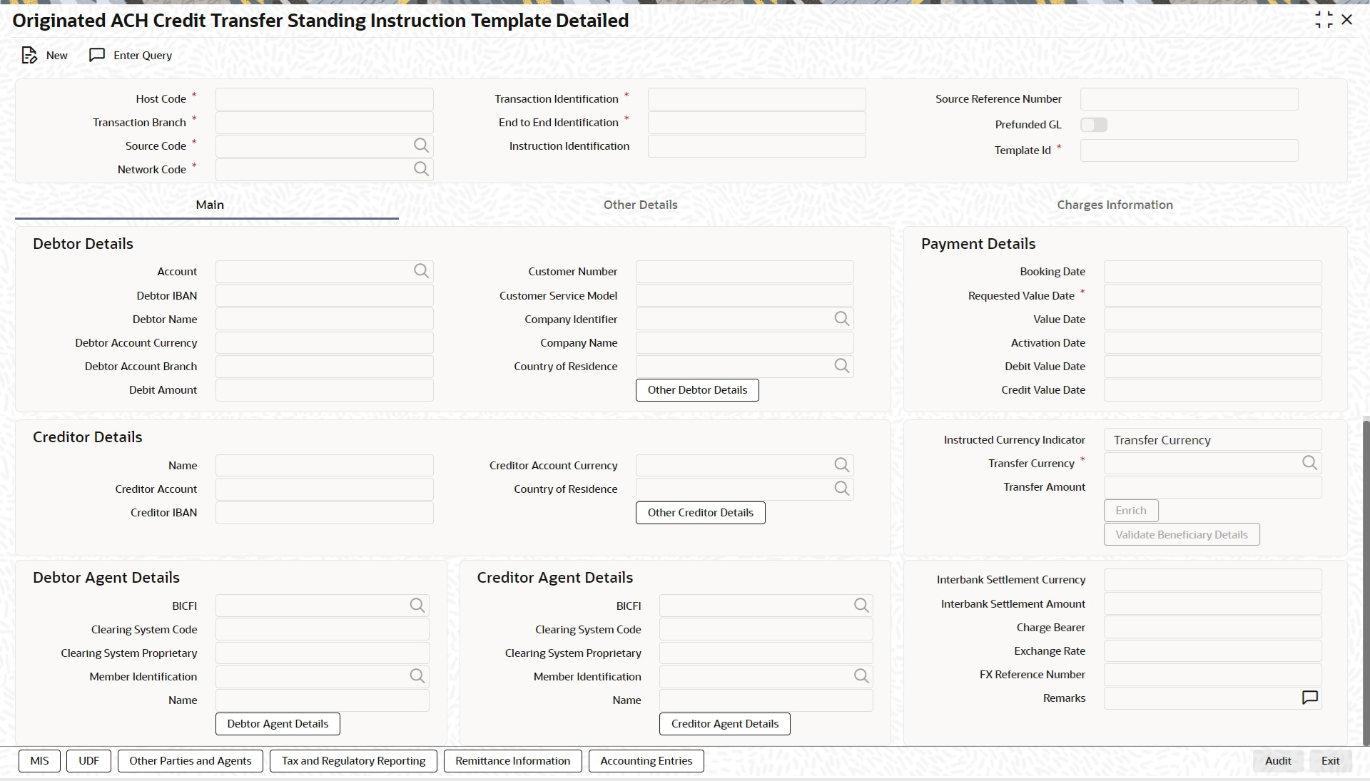Open Source Code lookup search icon
The width and height of the screenshot is (1370, 781).
coord(421,146)
